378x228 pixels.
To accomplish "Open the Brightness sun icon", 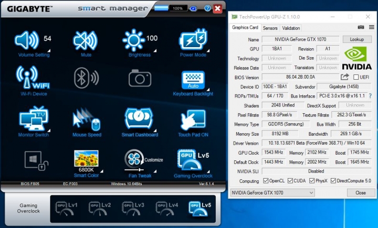I will click(133, 40).
